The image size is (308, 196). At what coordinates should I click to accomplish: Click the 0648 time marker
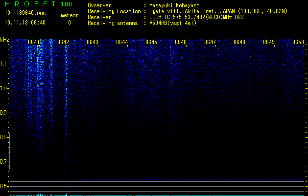239,42
